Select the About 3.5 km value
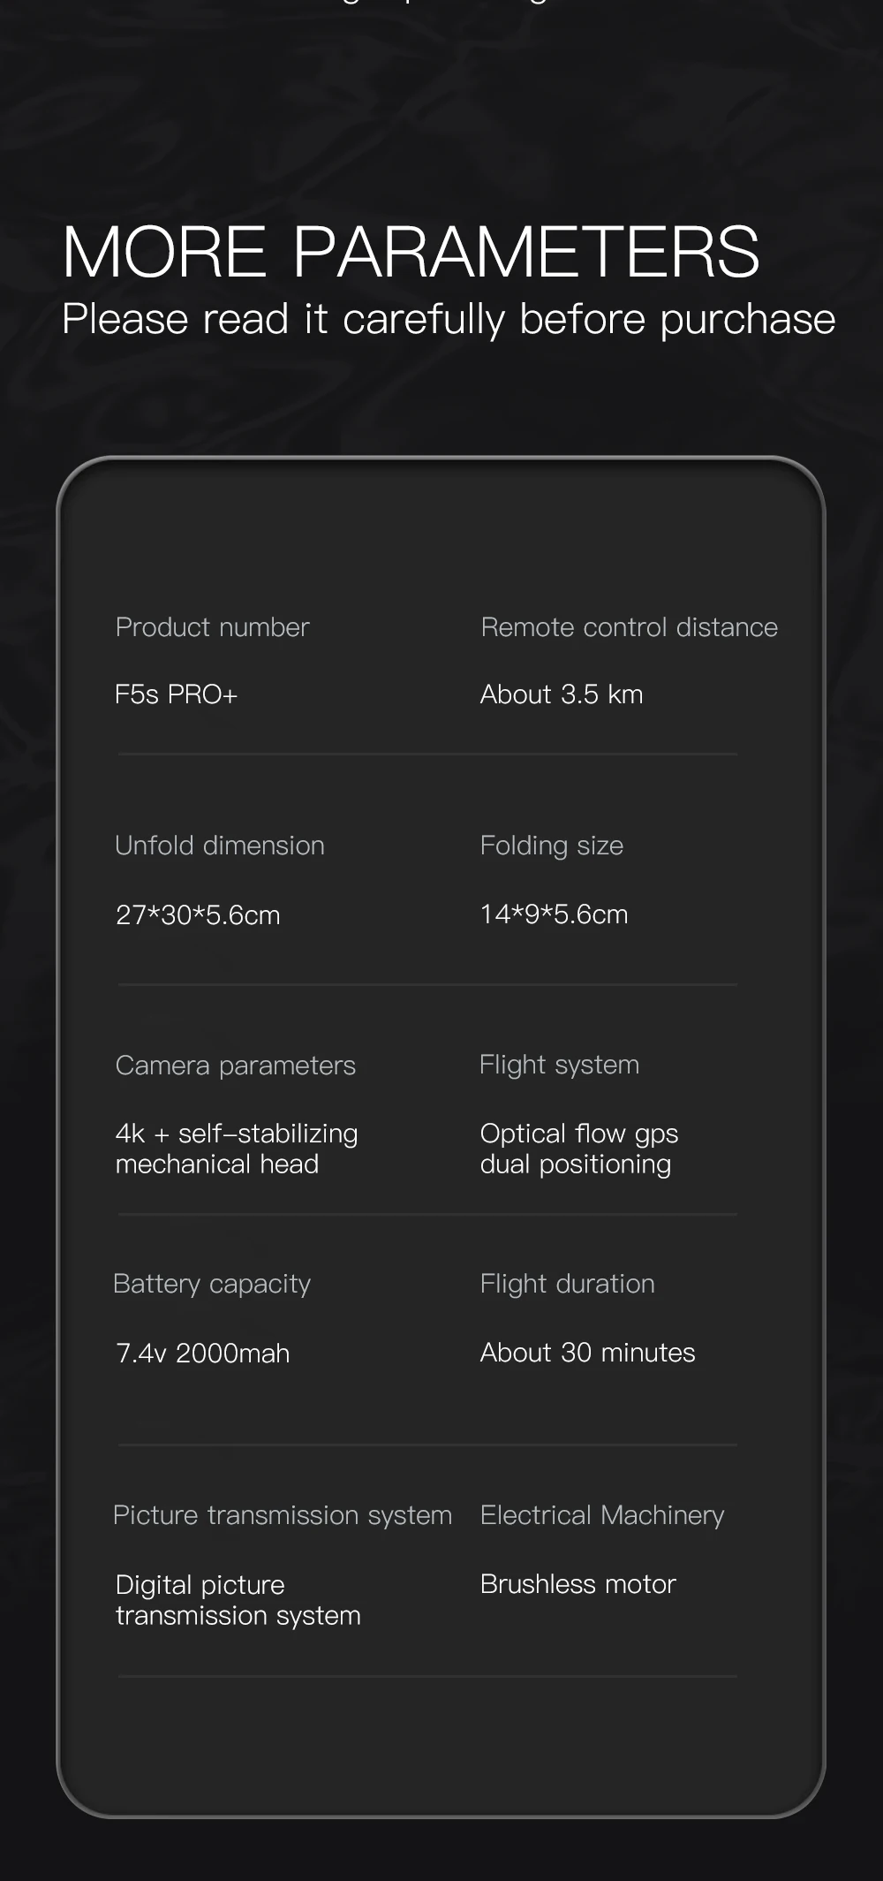 click(562, 694)
